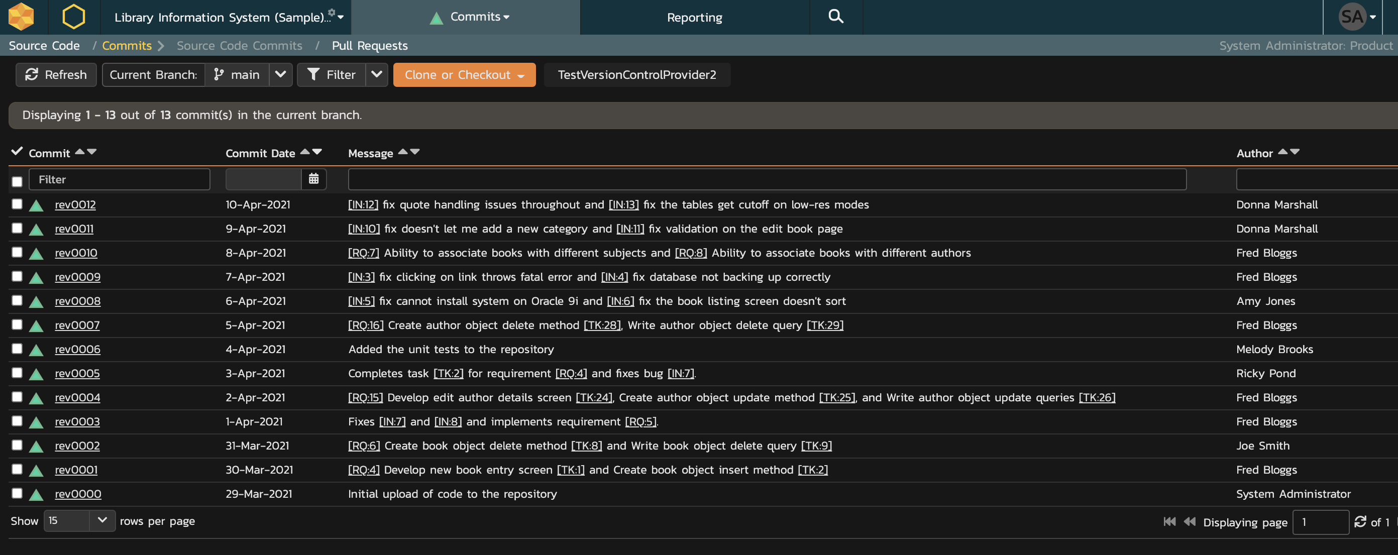Sort Author column descending arrow
Image resolution: width=1398 pixels, height=555 pixels.
click(1295, 152)
